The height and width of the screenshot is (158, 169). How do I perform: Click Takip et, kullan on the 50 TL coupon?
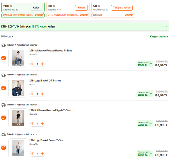point(122,8)
